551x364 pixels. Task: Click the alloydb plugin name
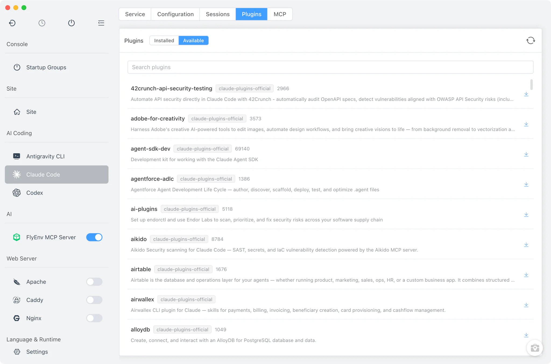click(140, 329)
